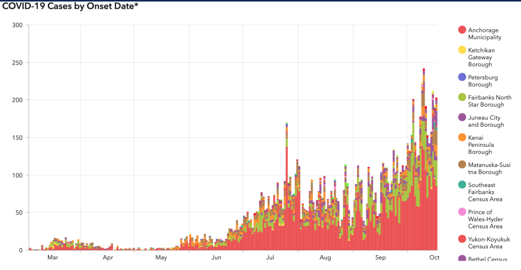
Task: Click the teal Southeast Fairbanks legend dot
Action: click(x=462, y=185)
